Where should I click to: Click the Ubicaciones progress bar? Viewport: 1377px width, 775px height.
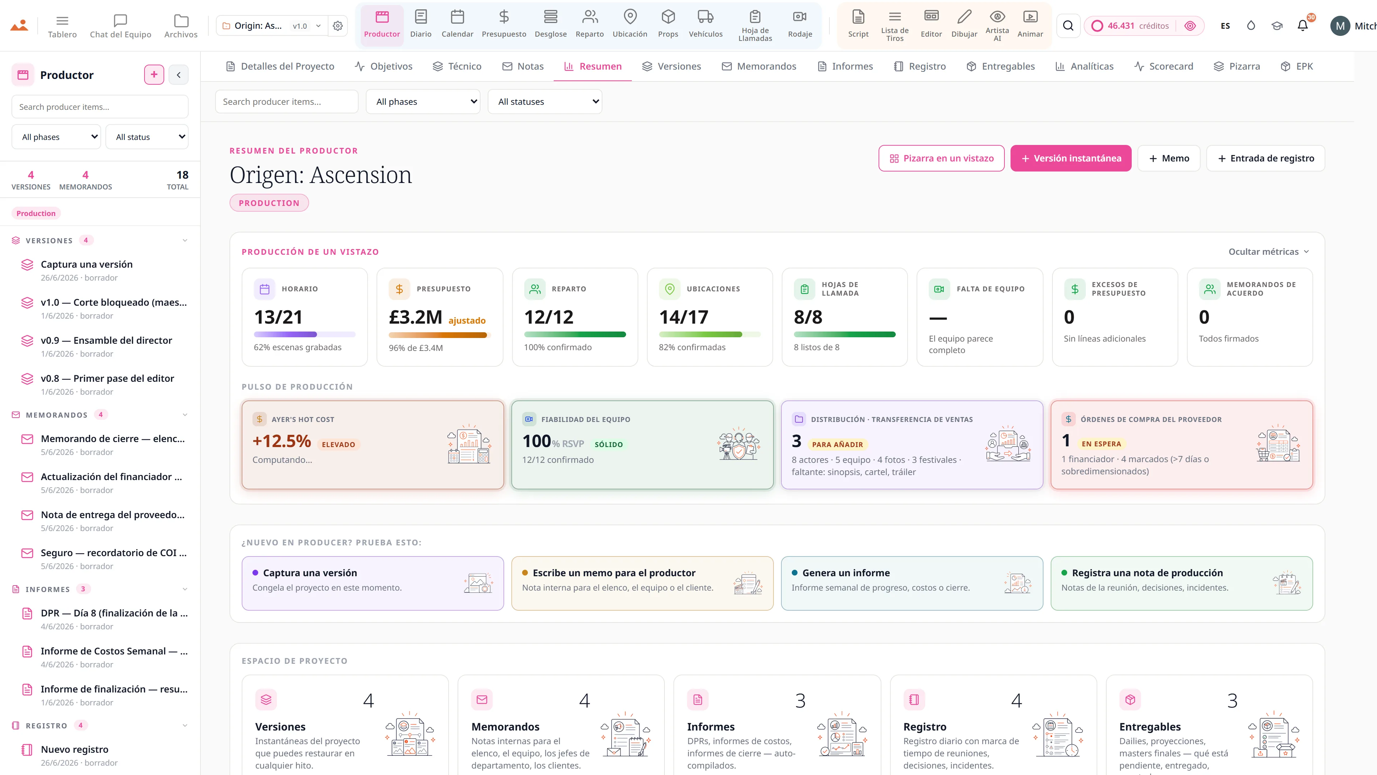[x=709, y=334]
